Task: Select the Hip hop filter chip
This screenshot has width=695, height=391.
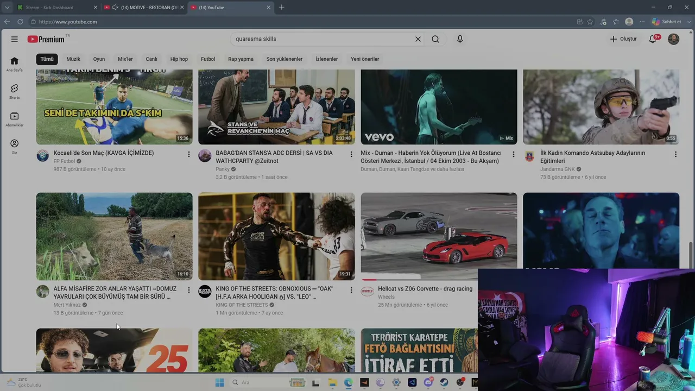Action: pos(179,59)
